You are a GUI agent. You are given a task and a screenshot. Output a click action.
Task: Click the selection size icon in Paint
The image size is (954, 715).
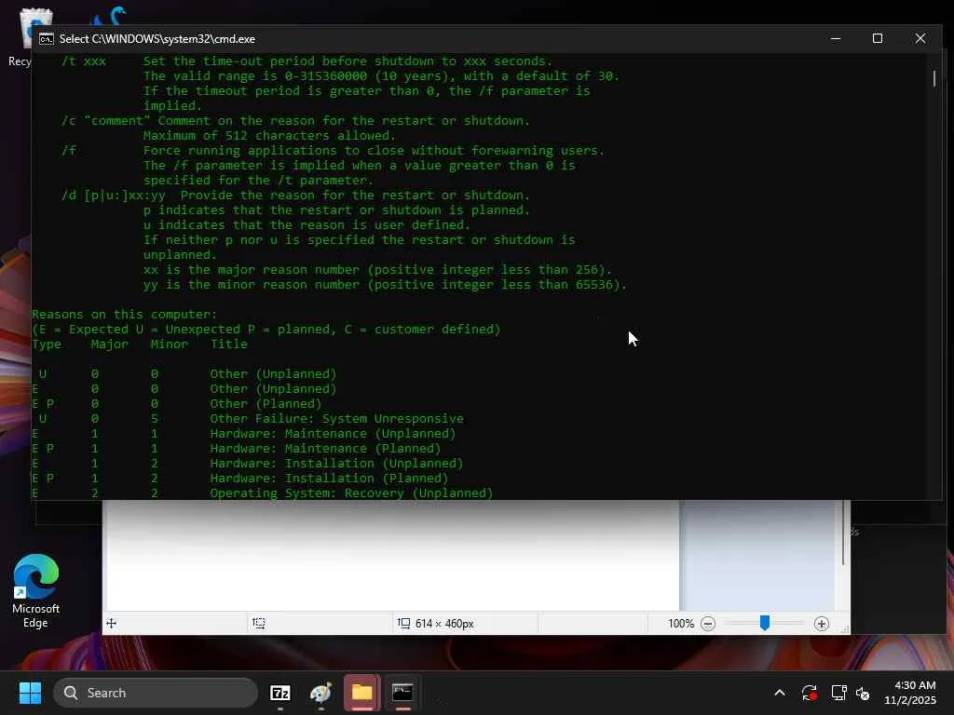click(259, 623)
